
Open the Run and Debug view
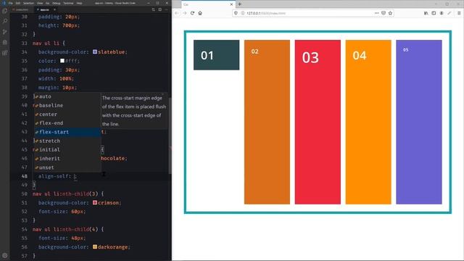pos(5,42)
